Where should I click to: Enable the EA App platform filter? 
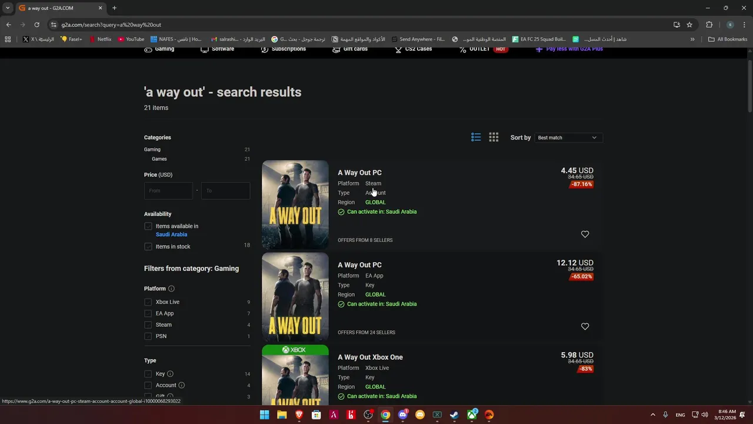point(148,313)
